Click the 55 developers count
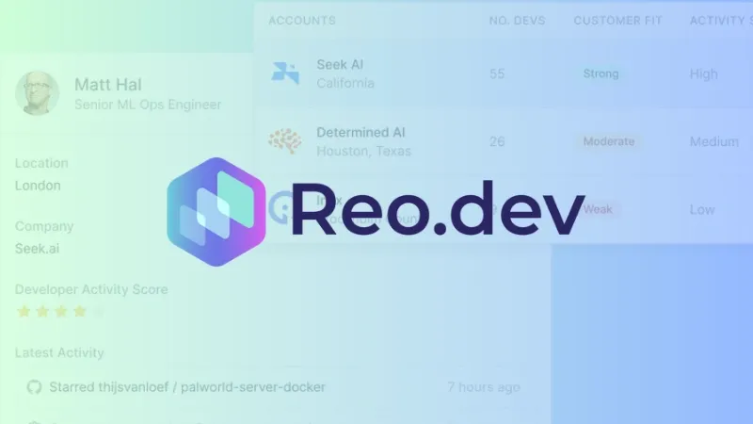This screenshot has width=753, height=424. pyautogui.click(x=497, y=73)
